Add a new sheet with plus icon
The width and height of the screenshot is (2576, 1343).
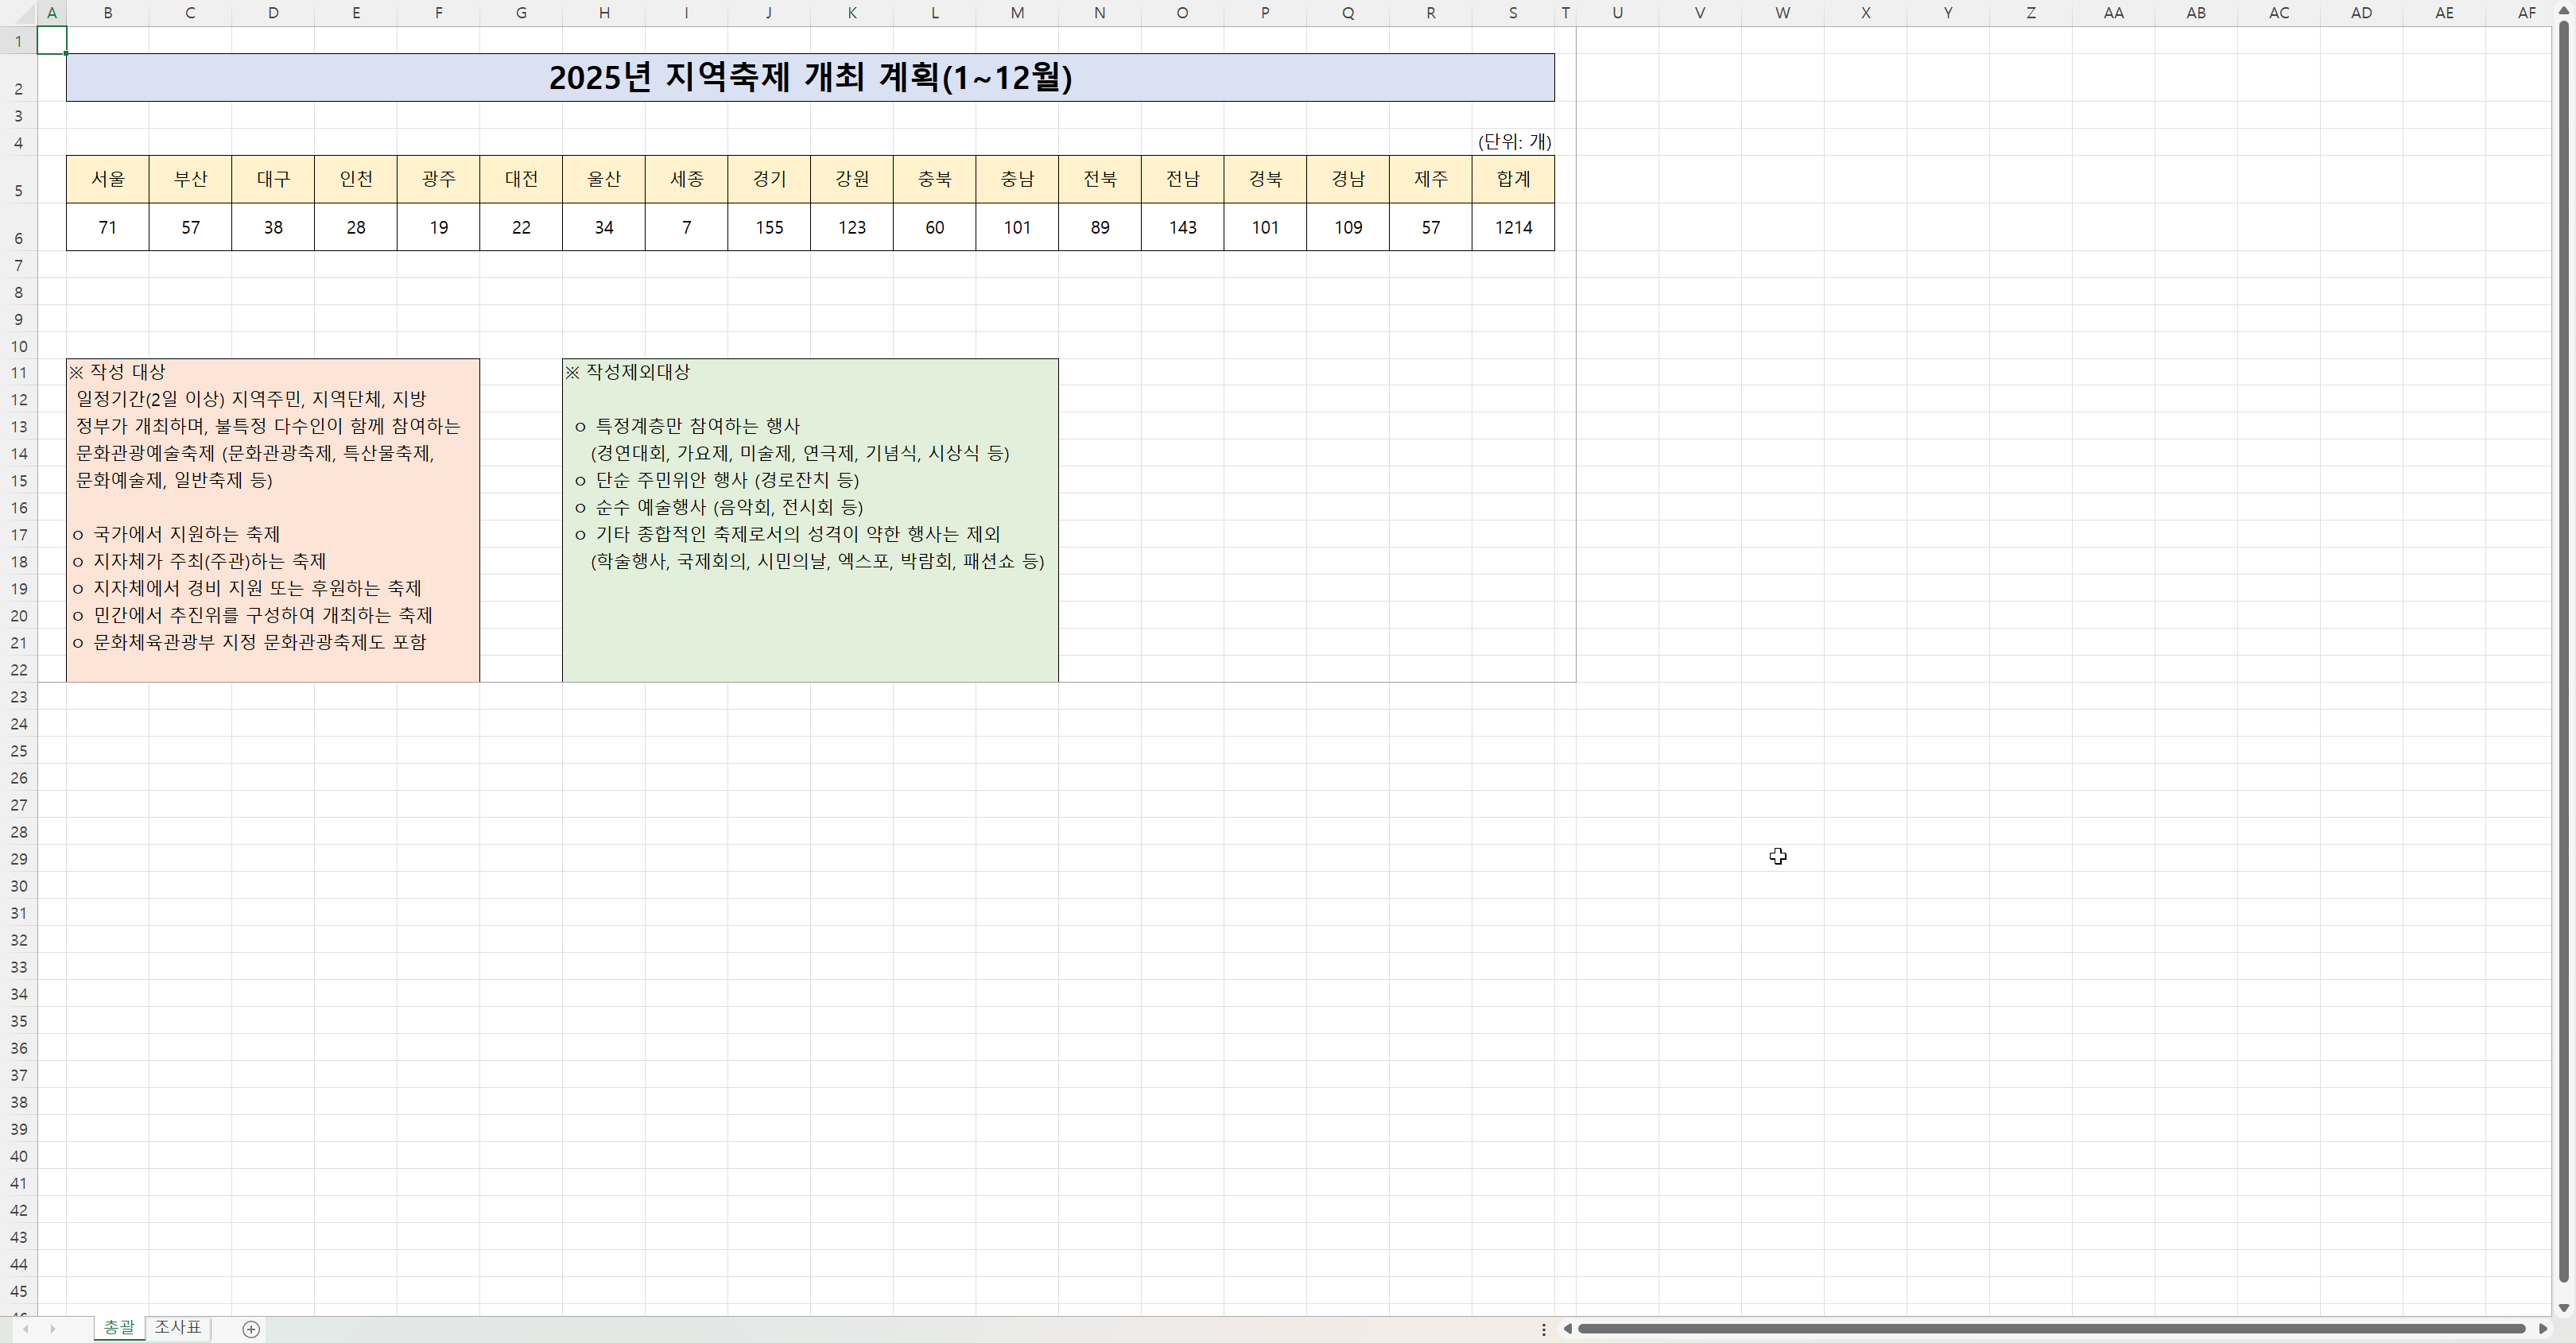pyautogui.click(x=251, y=1328)
